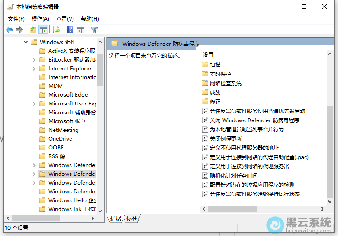Click the Filter funnel toolbar icon
338x236 pixels.
[x=94, y=30]
